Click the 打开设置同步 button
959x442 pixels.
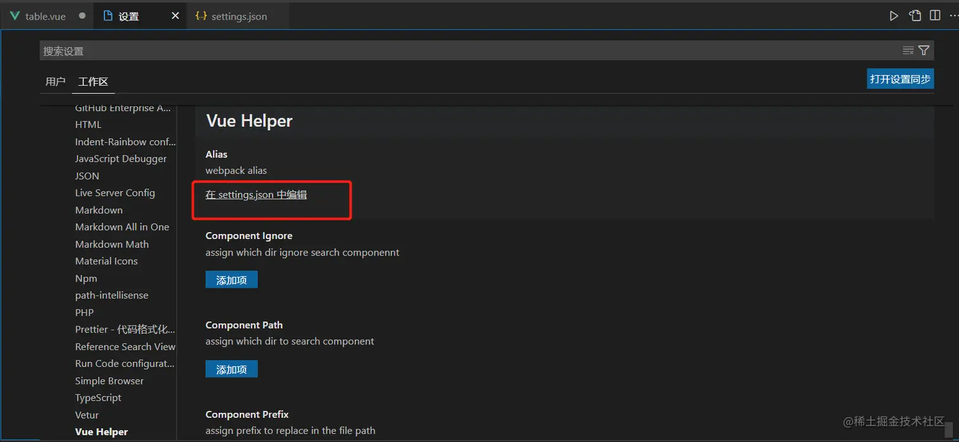tap(900, 79)
